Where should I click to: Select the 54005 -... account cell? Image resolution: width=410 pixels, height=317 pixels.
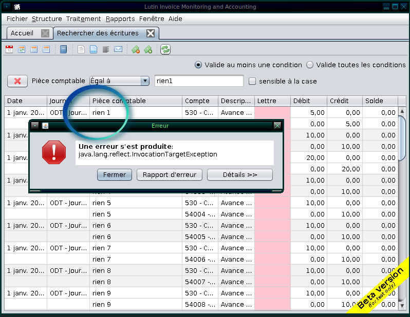(200, 237)
